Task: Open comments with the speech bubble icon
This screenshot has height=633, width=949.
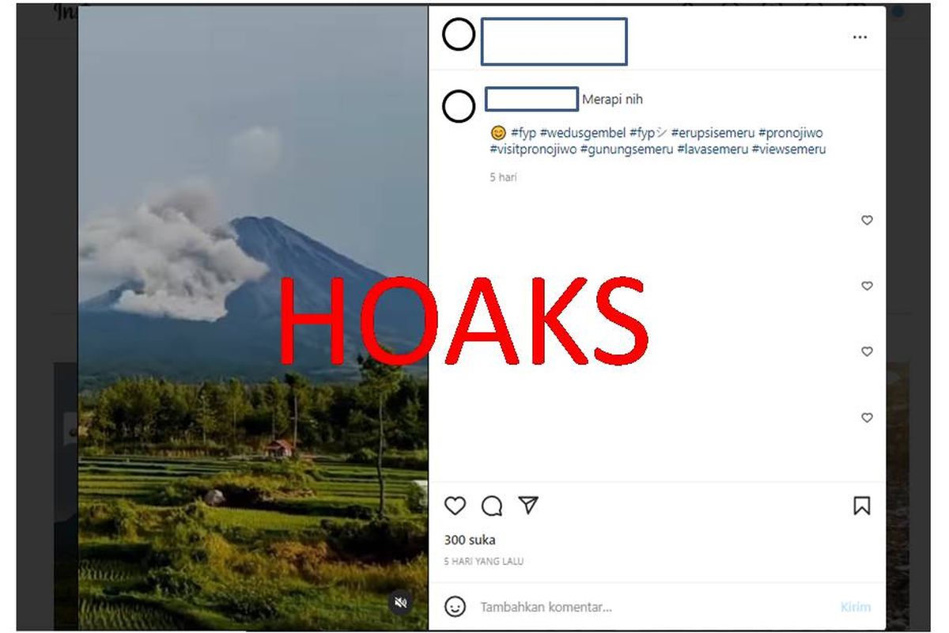Action: pyautogui.click(x=492, y=506)
